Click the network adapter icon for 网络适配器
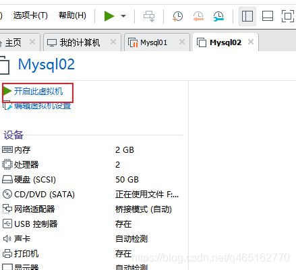 point(7,209)
